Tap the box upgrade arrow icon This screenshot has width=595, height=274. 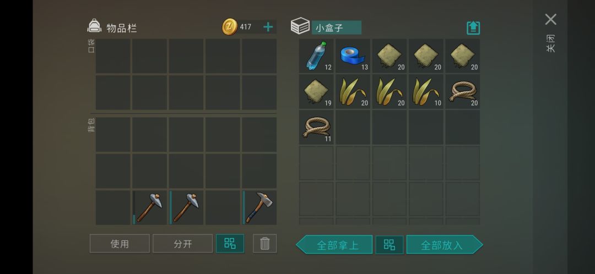coord(473,28)
